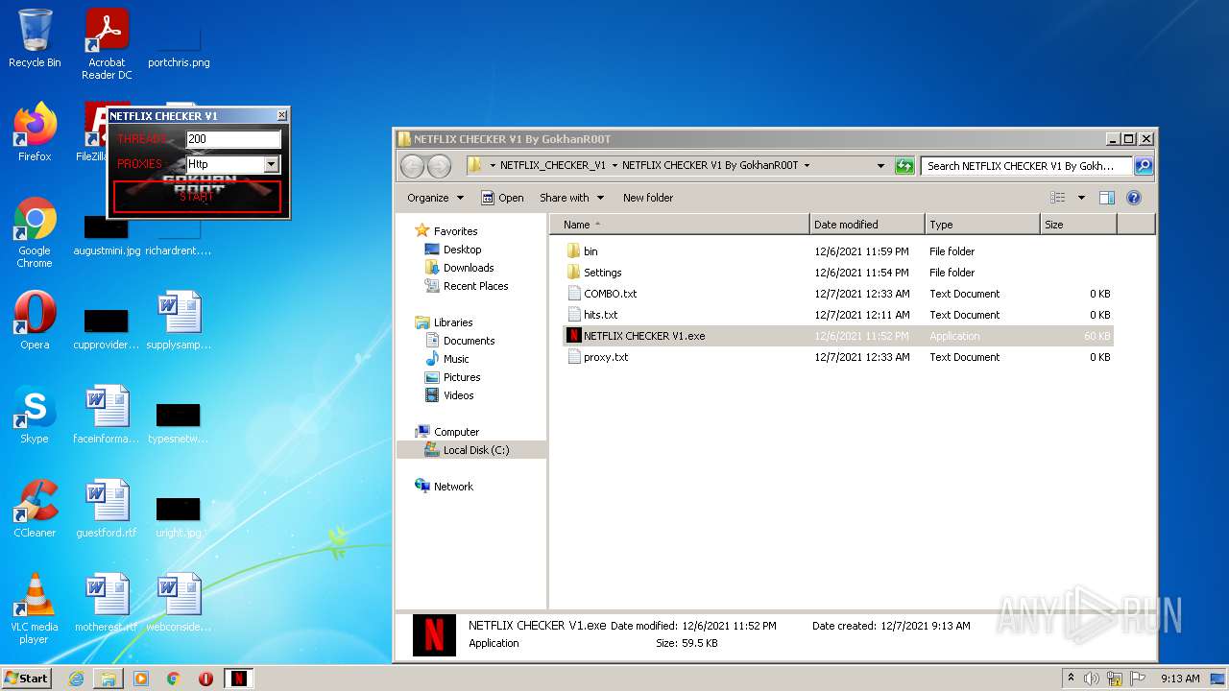Expand the address bar history dropdown
This screenshot has height=691, width=1229.
pos(881,166)
